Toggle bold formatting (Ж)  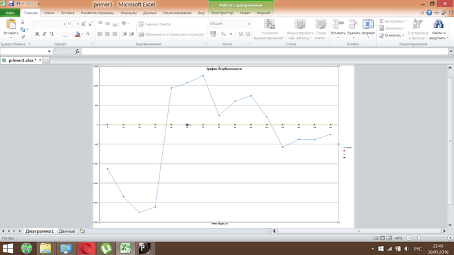click(x=37, y=34)
